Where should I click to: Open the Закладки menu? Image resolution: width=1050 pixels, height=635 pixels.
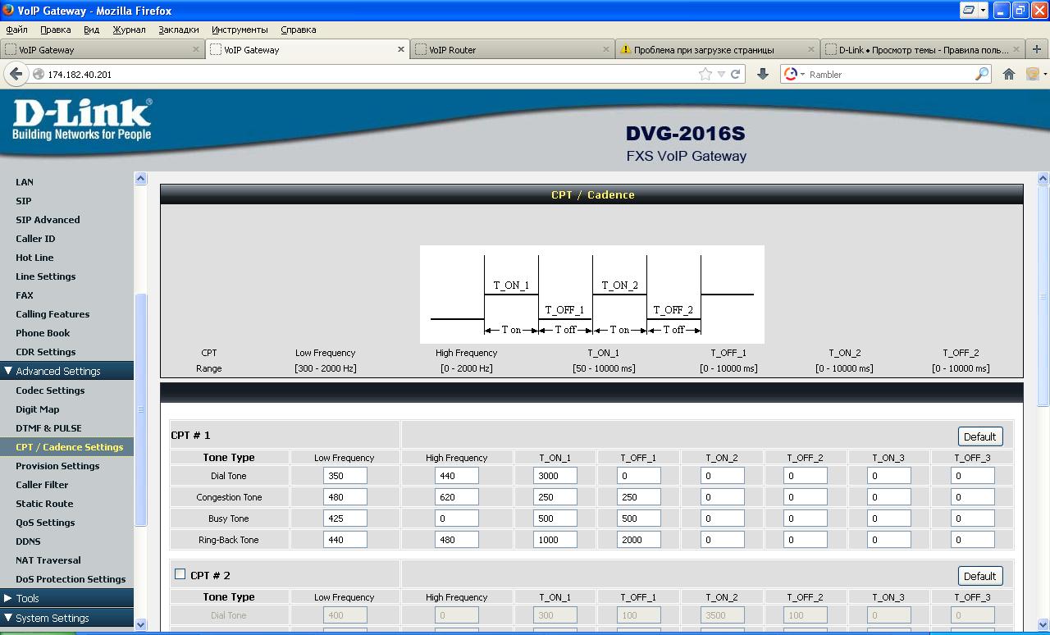[178, 30]
